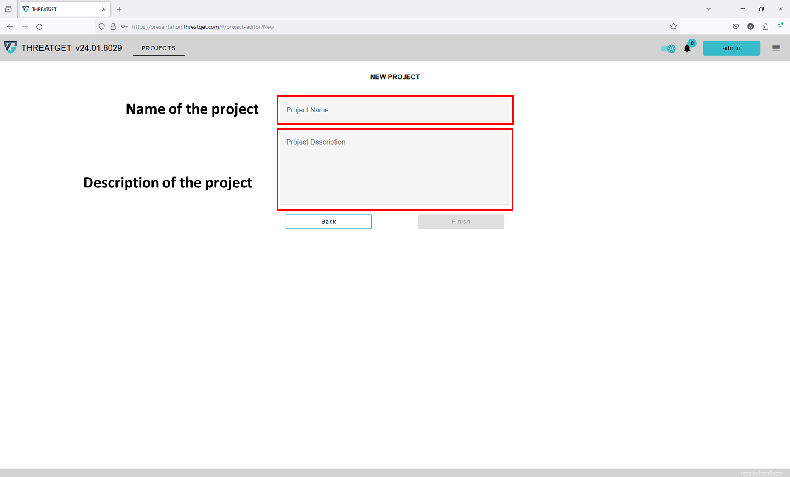Image resolution: width=790 pixels, height=477 pixels.
Task: Open the recent browsing tab overview icon
Action: click(8, 9)
